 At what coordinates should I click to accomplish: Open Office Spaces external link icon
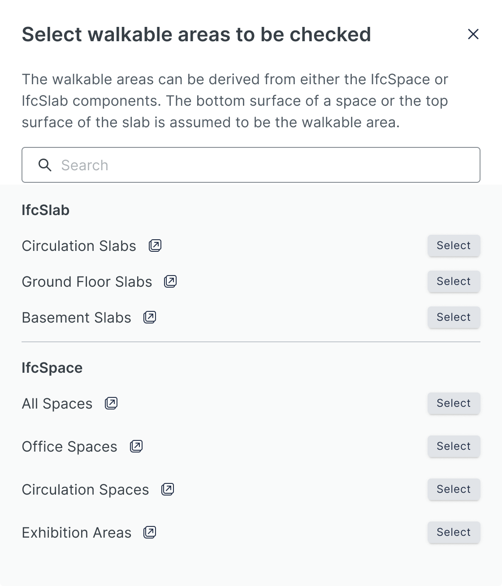click(x=136, y=446)
